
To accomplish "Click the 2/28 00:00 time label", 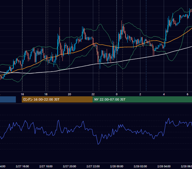I will point(117,166).
